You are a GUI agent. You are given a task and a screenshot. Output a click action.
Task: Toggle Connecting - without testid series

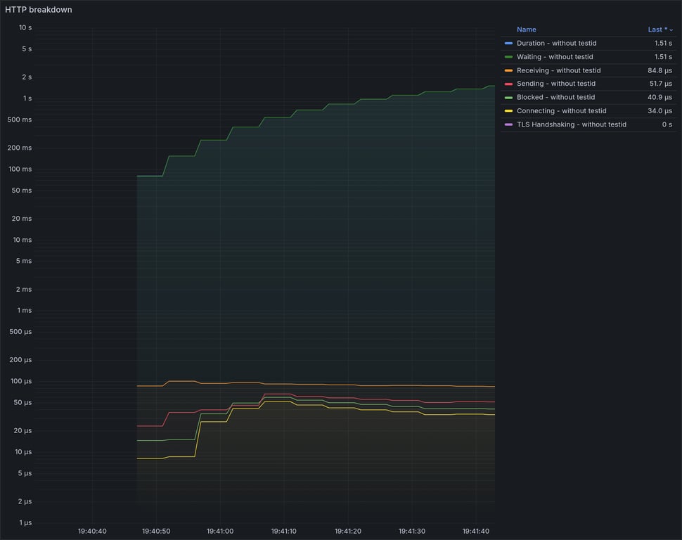coord(561,111)
